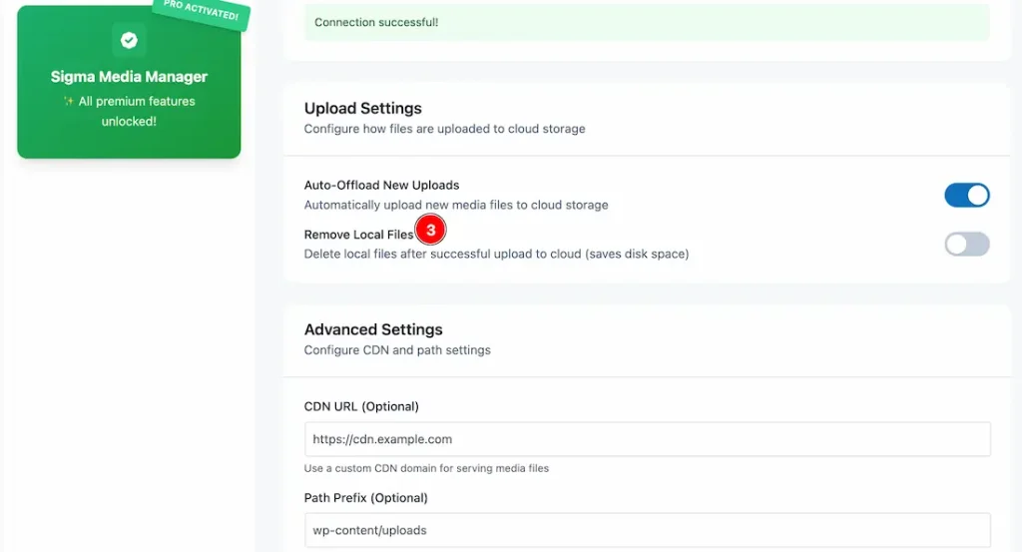Click the red number 3 step badge
Screen dimensions: 1022x552
point(430,230)
